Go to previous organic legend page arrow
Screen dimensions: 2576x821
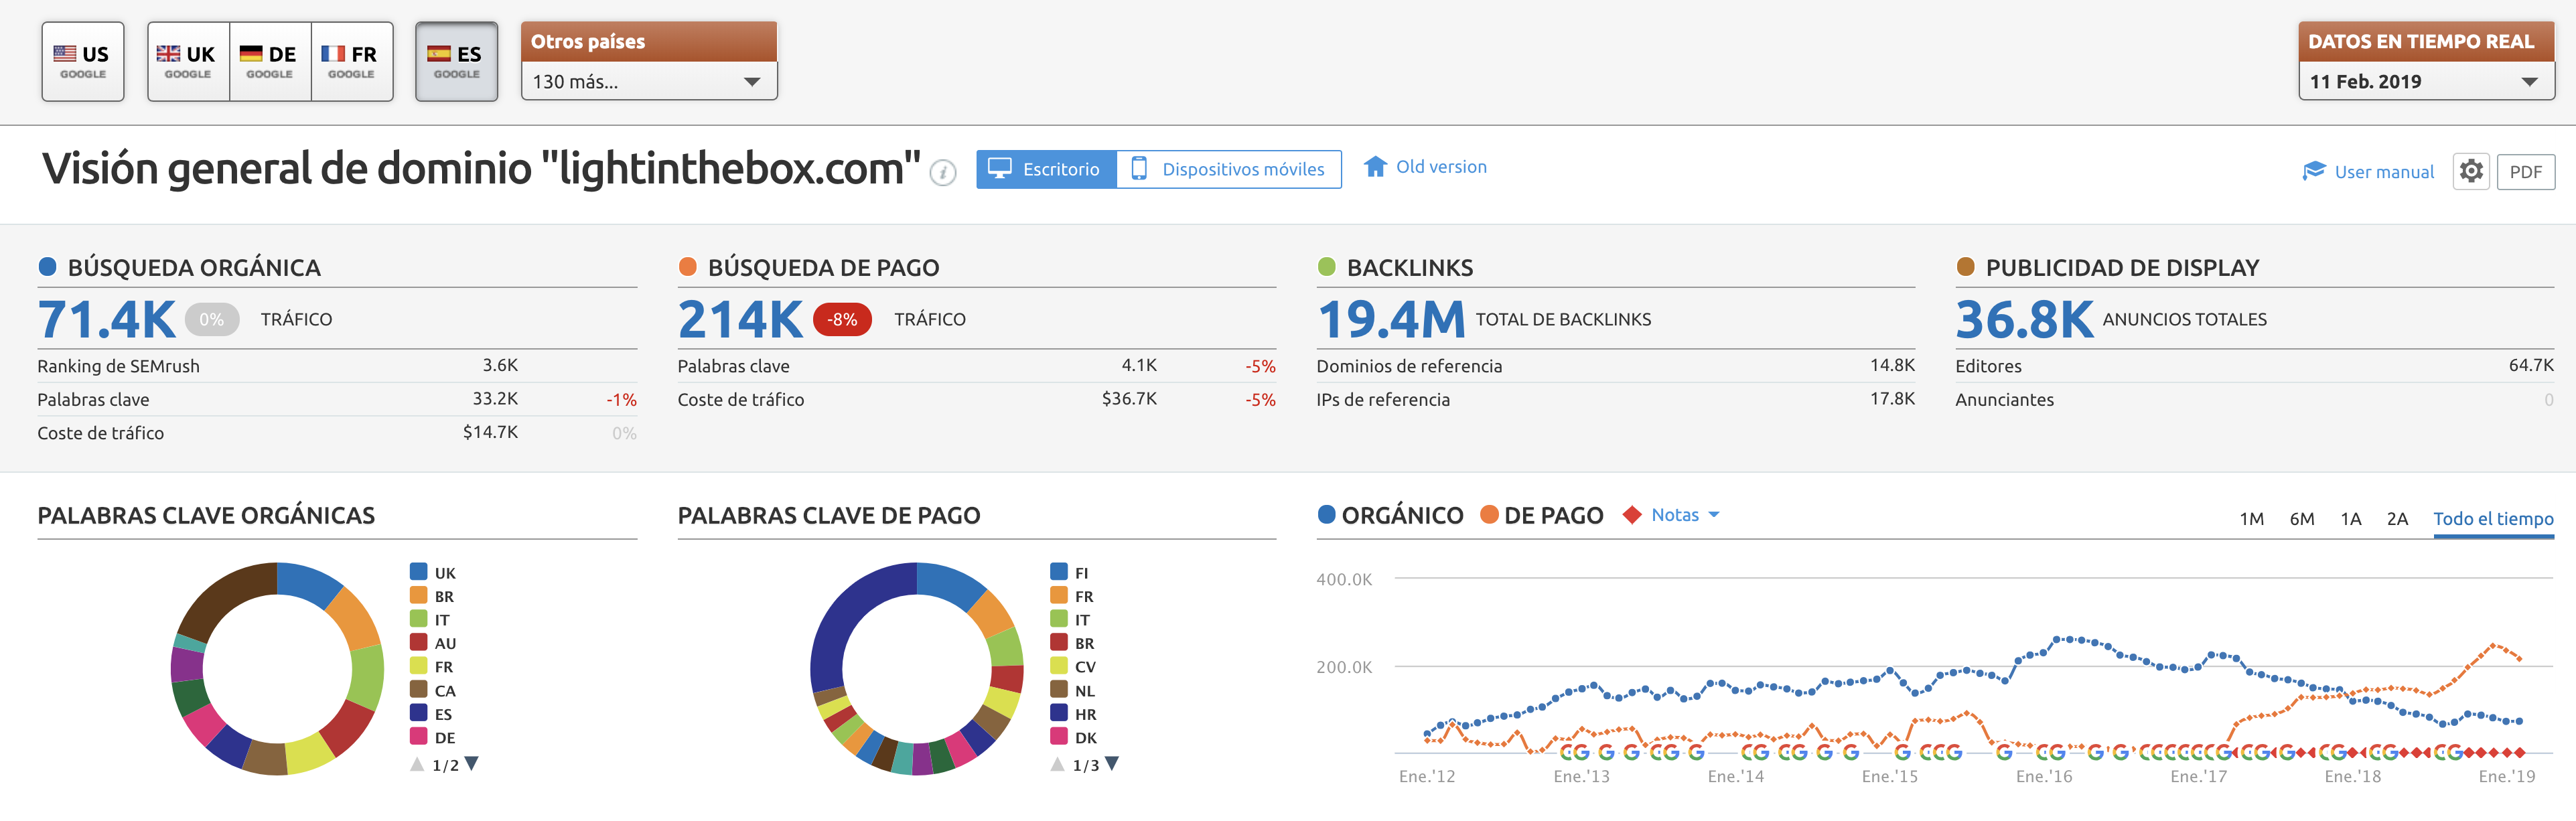[417, 764]
